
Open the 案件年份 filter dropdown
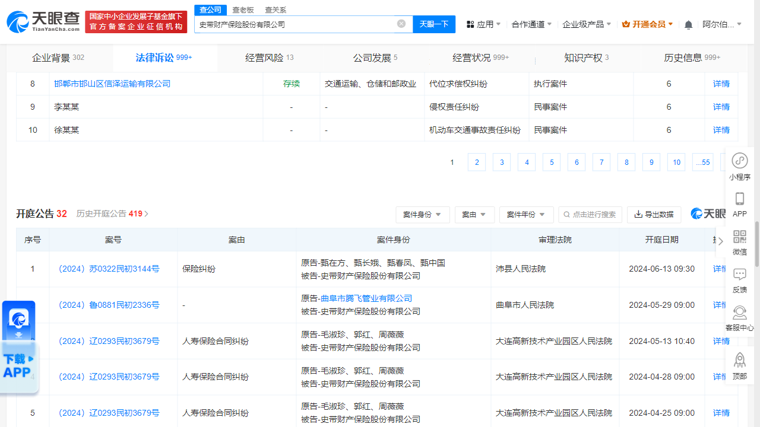[526, 215]
